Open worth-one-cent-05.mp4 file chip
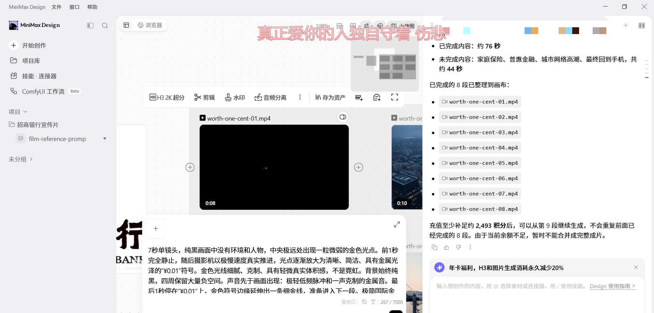The image size is (654, 313). [x=480, y=163]
